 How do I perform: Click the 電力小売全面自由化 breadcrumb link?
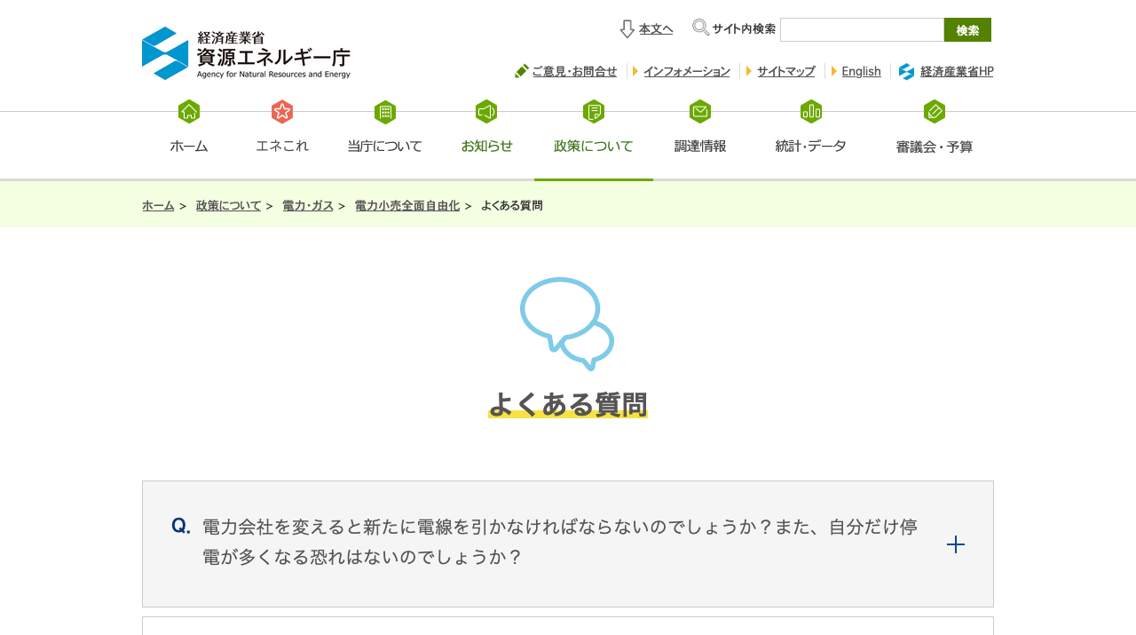click(x=407, y=205)
